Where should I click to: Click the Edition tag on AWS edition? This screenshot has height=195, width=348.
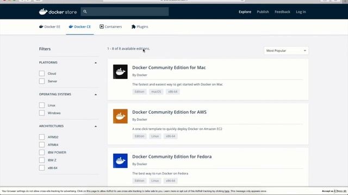coord(139,136)
